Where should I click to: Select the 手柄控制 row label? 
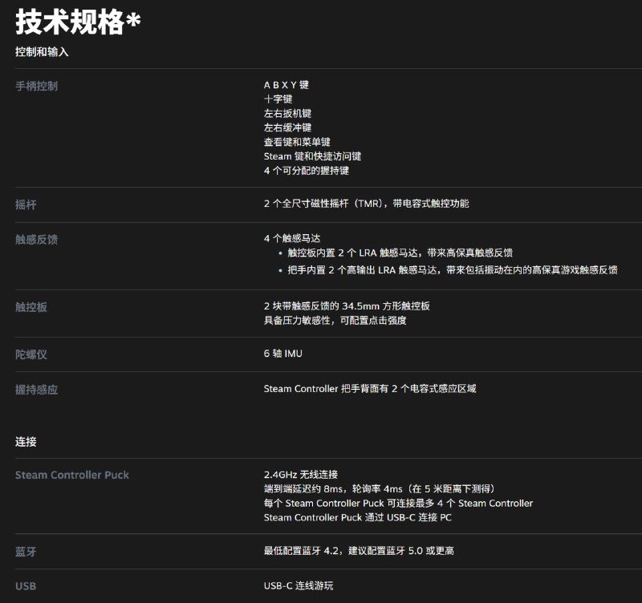[36, 86]
